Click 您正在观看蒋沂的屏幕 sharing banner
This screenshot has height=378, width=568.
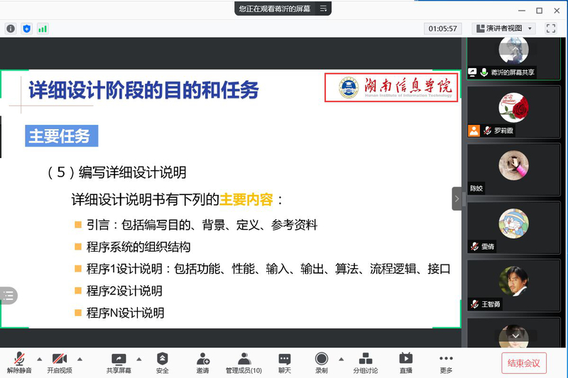tap(274, 9)
